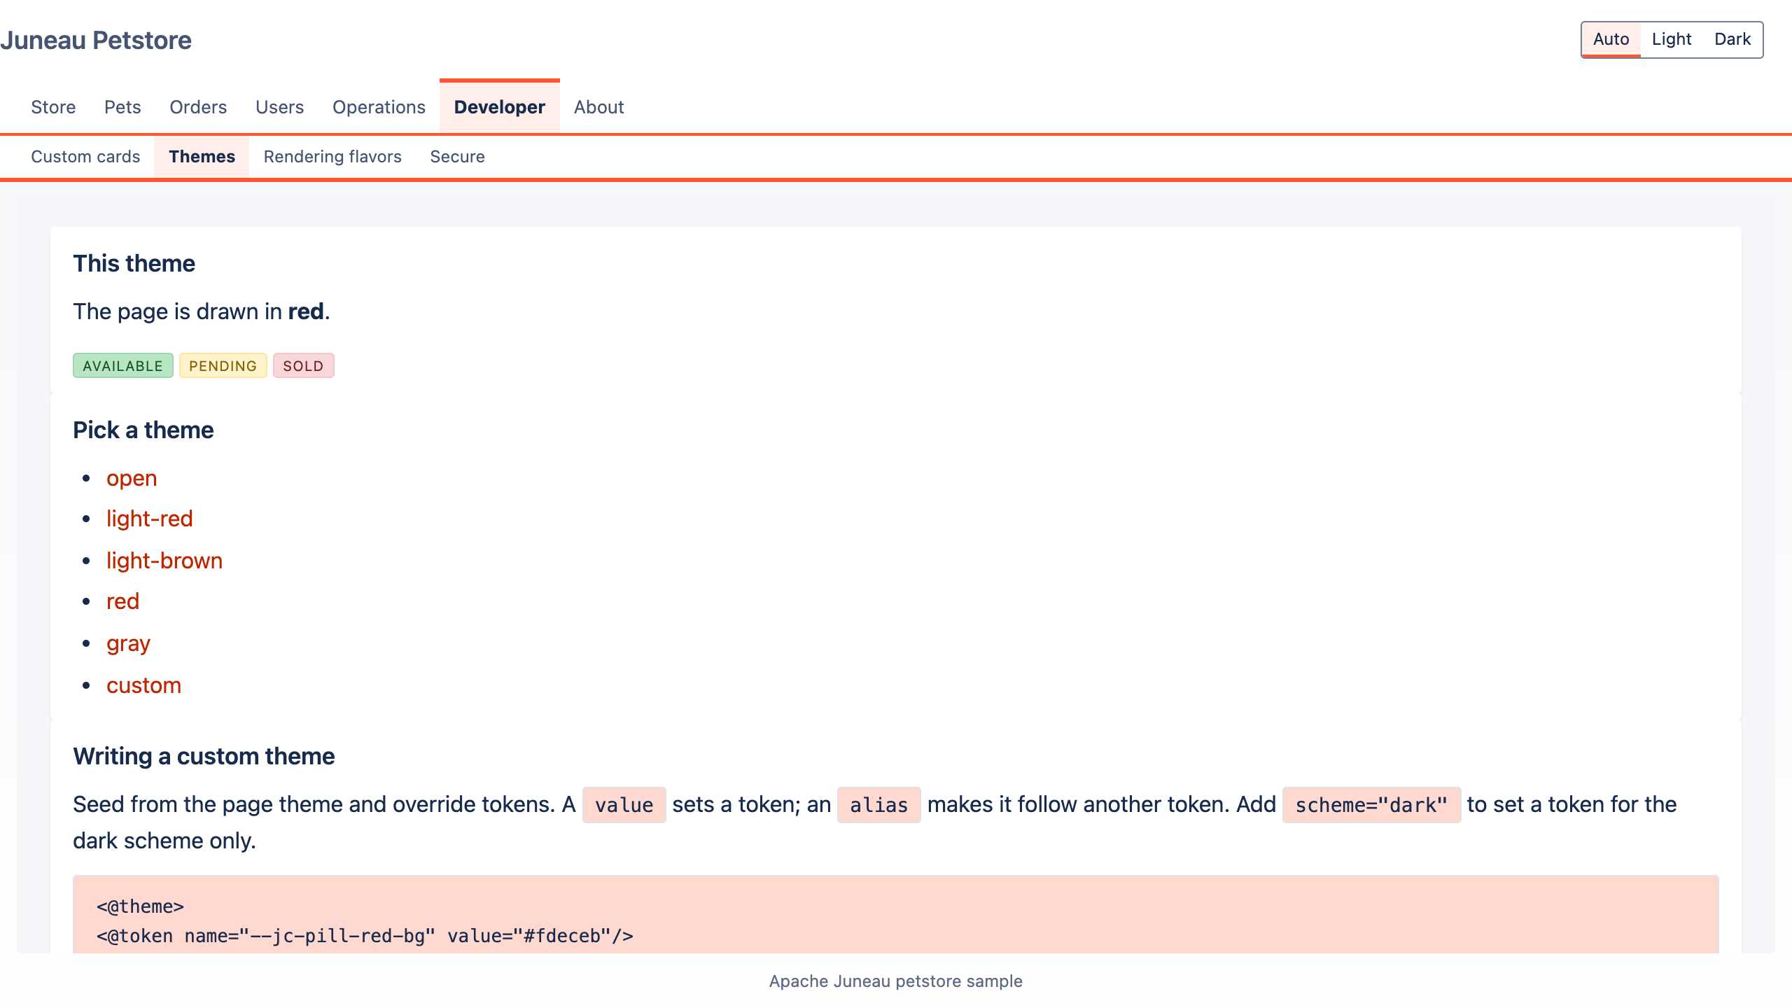Click the Juneau Petstore title

[96, 41]
